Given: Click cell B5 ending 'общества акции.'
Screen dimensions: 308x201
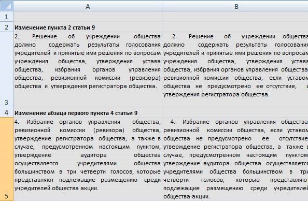Looking at the screenshot, I should [235, 159].
